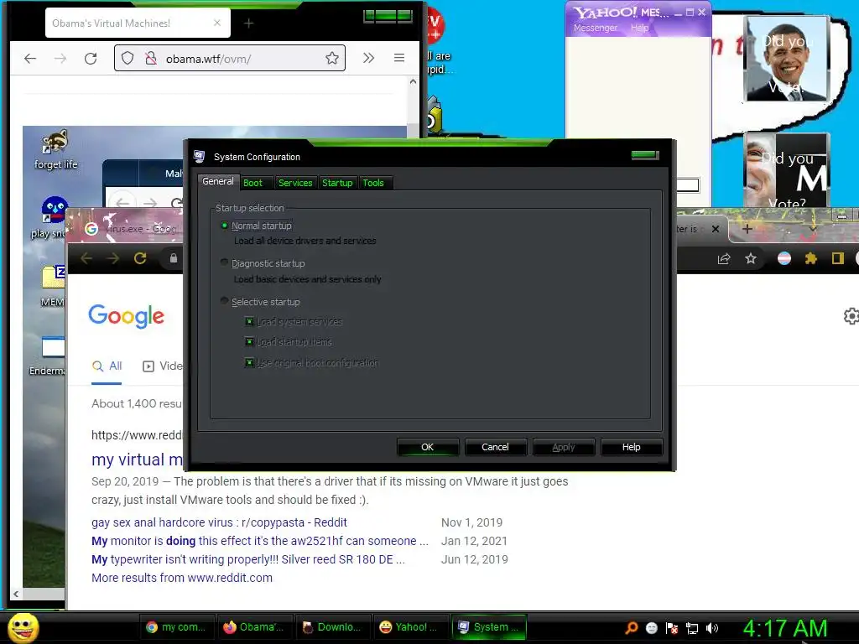Toggle Load system services checkbox
The image size is (859, 644).
point(249,321)
